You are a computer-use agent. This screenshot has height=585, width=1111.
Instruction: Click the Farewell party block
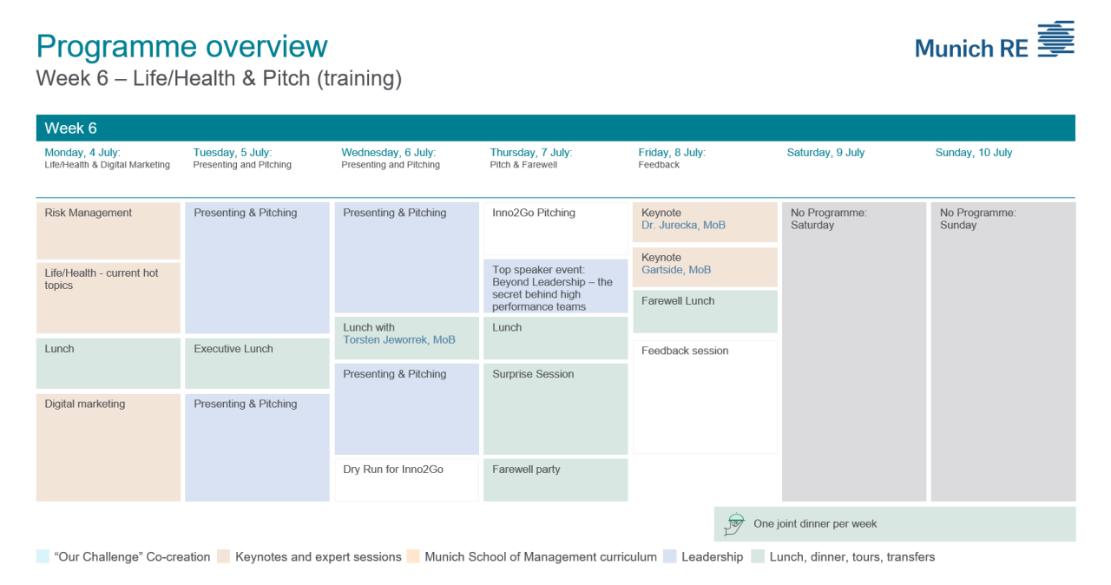point(555,479)
